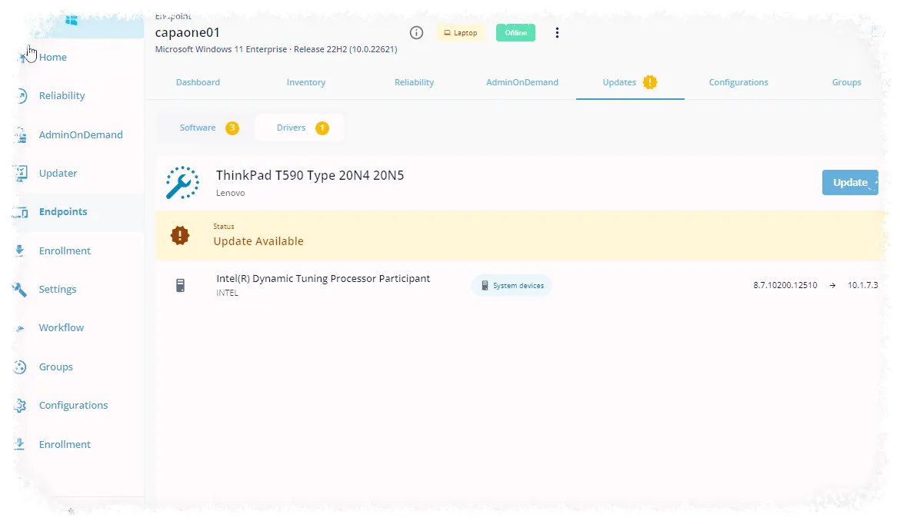Viewport: 900px width, 524px height.
Task: Open Reliability from the sidebar
Action: point(62,96)
